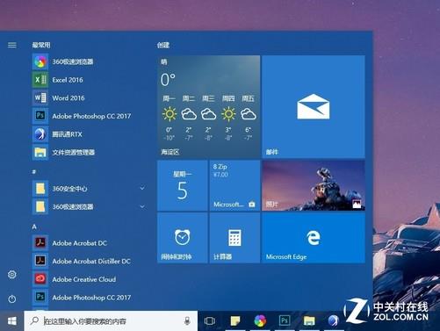Image resolution: width=440 pixels, height=331 pixels.
Task: Open the hamburger menu in Start
Action: (12, 45)
